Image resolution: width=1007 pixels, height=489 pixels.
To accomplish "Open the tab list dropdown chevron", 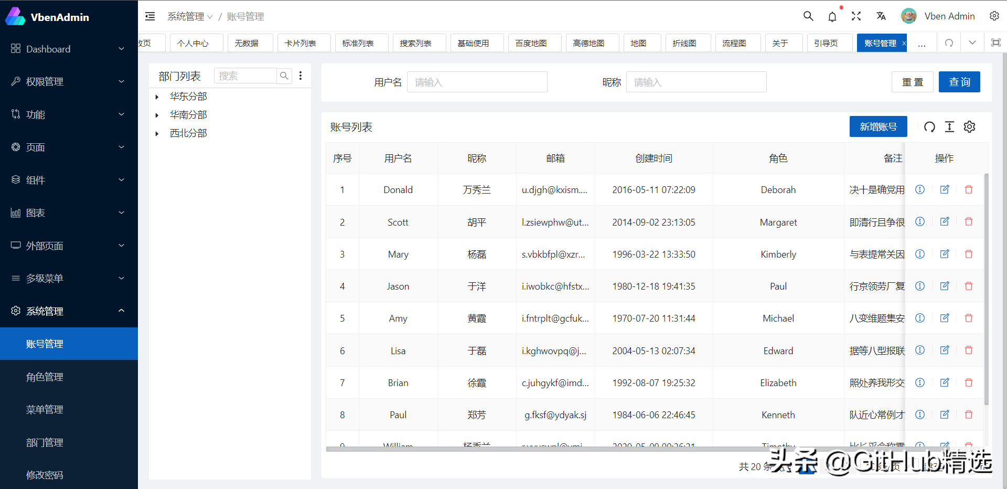I will pos(972,42).
